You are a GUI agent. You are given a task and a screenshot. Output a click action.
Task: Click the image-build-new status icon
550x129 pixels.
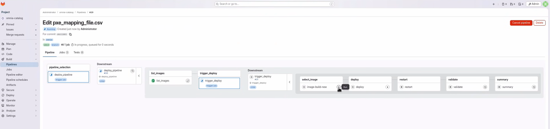[x=304, y=87]
